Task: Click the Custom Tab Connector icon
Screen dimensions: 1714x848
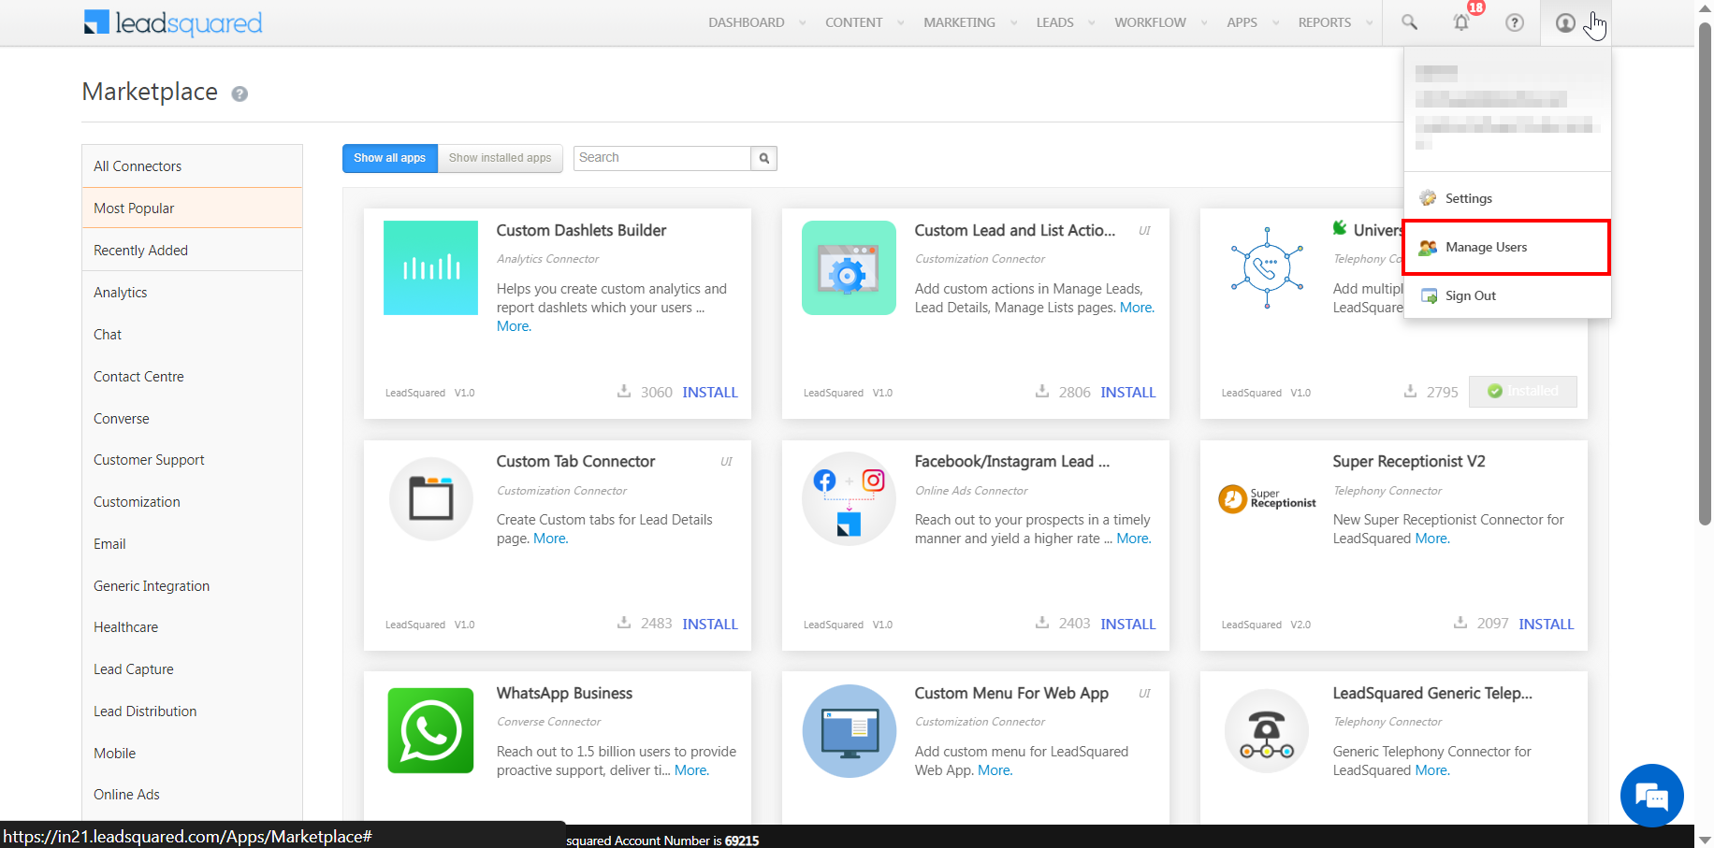Action: pos(431,498)
